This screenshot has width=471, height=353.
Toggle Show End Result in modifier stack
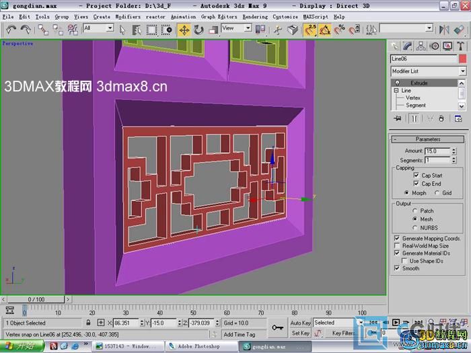coord(414,118)
